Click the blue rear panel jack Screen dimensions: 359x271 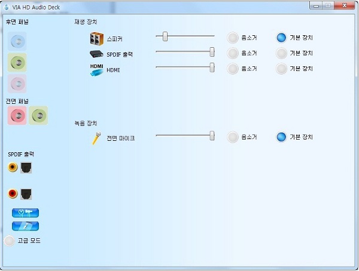point(17,41)
